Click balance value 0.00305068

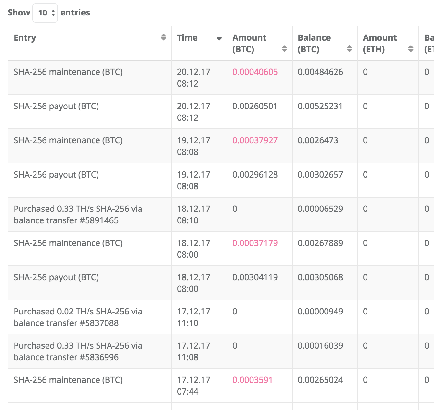(320, 277)
